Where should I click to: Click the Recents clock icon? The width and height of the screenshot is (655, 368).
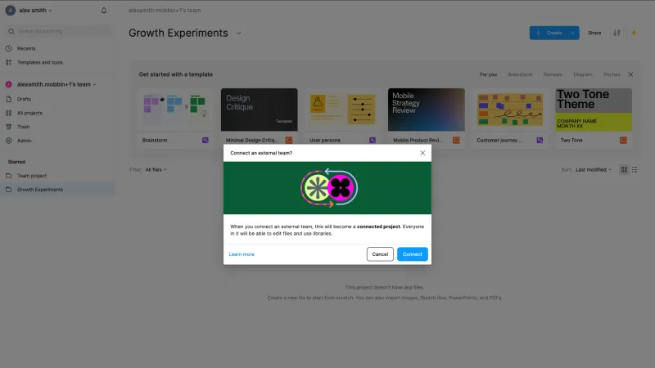pos(9,48)
